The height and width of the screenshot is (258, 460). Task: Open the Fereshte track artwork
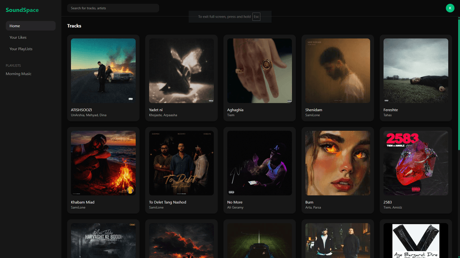pos(416,71)
